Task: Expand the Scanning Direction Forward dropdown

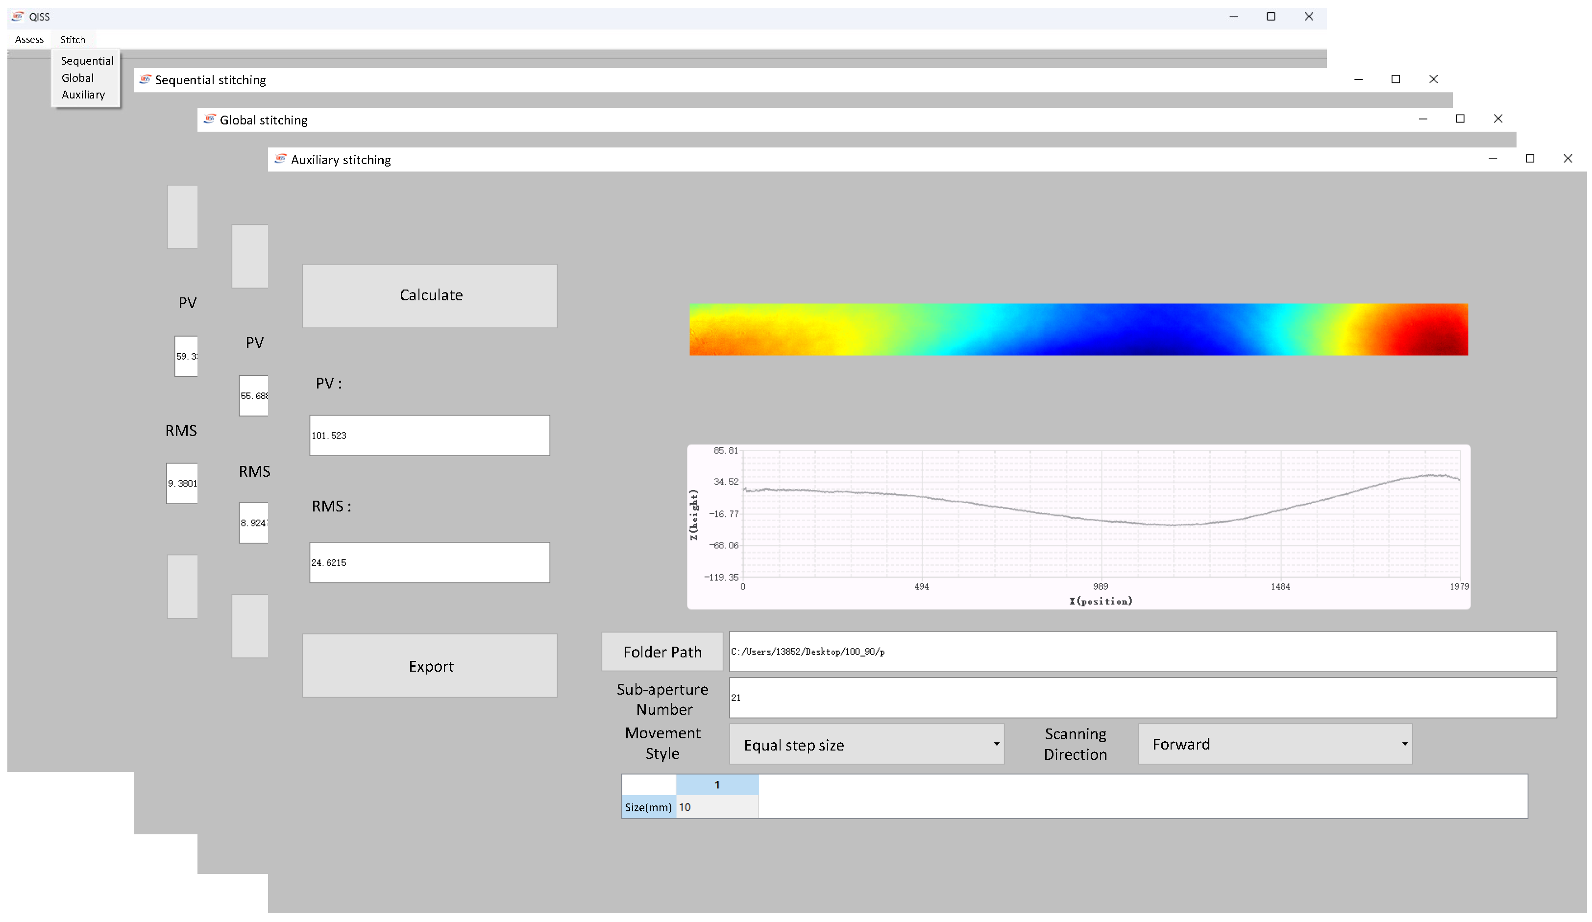Action: click(1275, 744)
